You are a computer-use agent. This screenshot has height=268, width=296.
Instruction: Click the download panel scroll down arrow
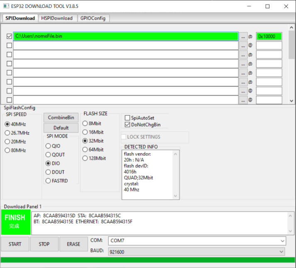click(x=290, y=231)
